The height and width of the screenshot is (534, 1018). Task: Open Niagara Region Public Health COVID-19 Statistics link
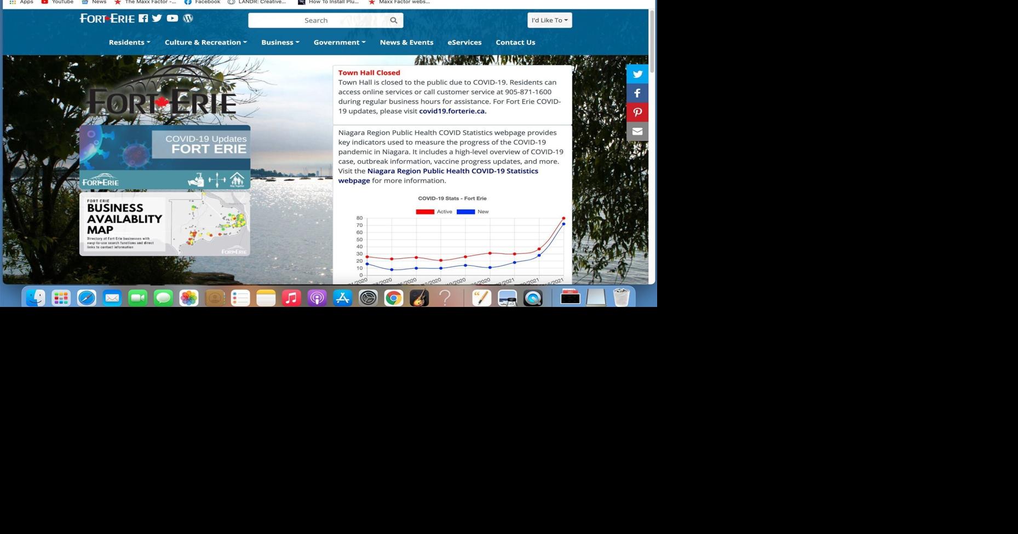(x=452, y=171)
